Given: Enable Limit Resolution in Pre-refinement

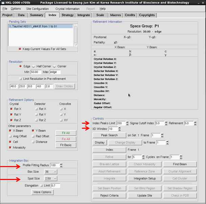Looking at the screenshot, I should click(x=20, y=79).
